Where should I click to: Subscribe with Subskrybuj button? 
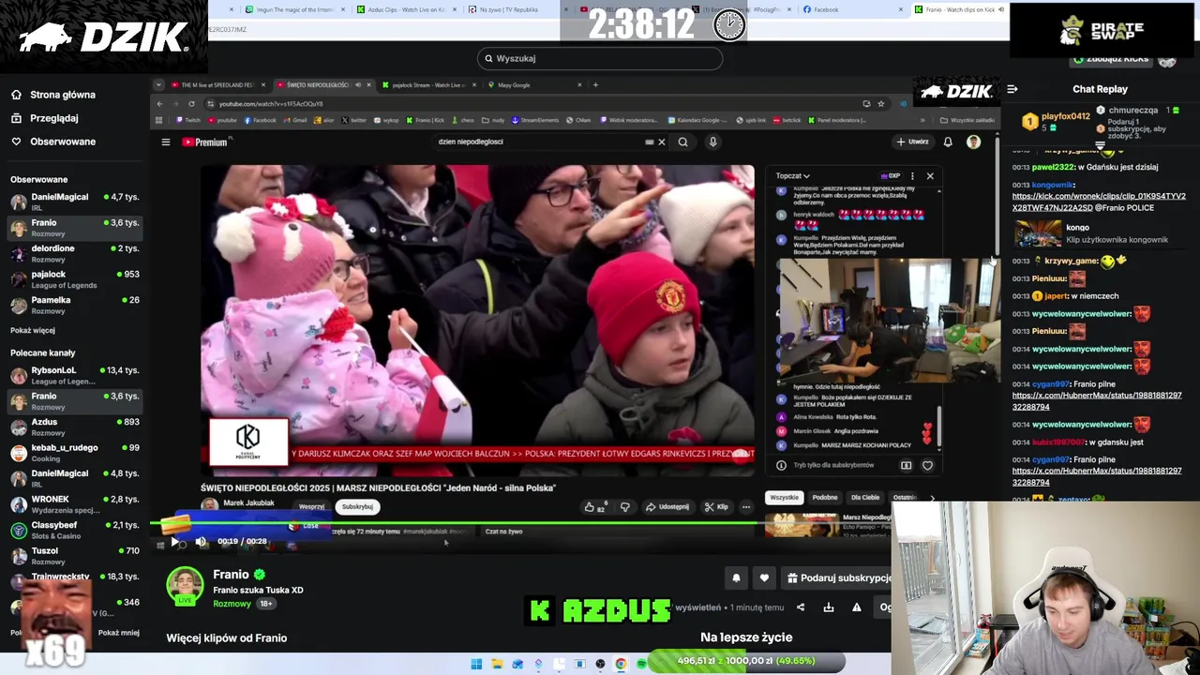(x=357, y=507)
